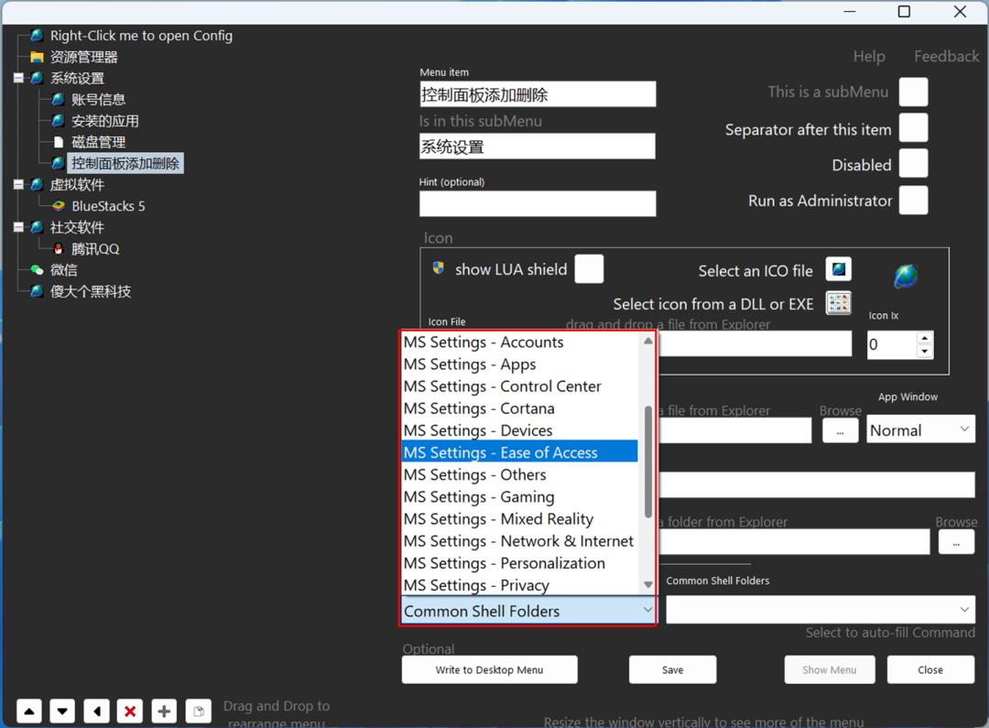The height and width of the screenshot is (728, 989).
Task: Check the show LUA shield box
Action: (589, 269)
